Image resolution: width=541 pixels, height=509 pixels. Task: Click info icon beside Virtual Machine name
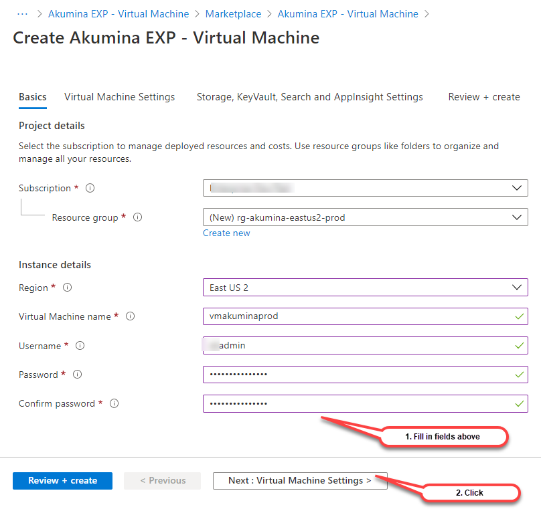(130, 316)
